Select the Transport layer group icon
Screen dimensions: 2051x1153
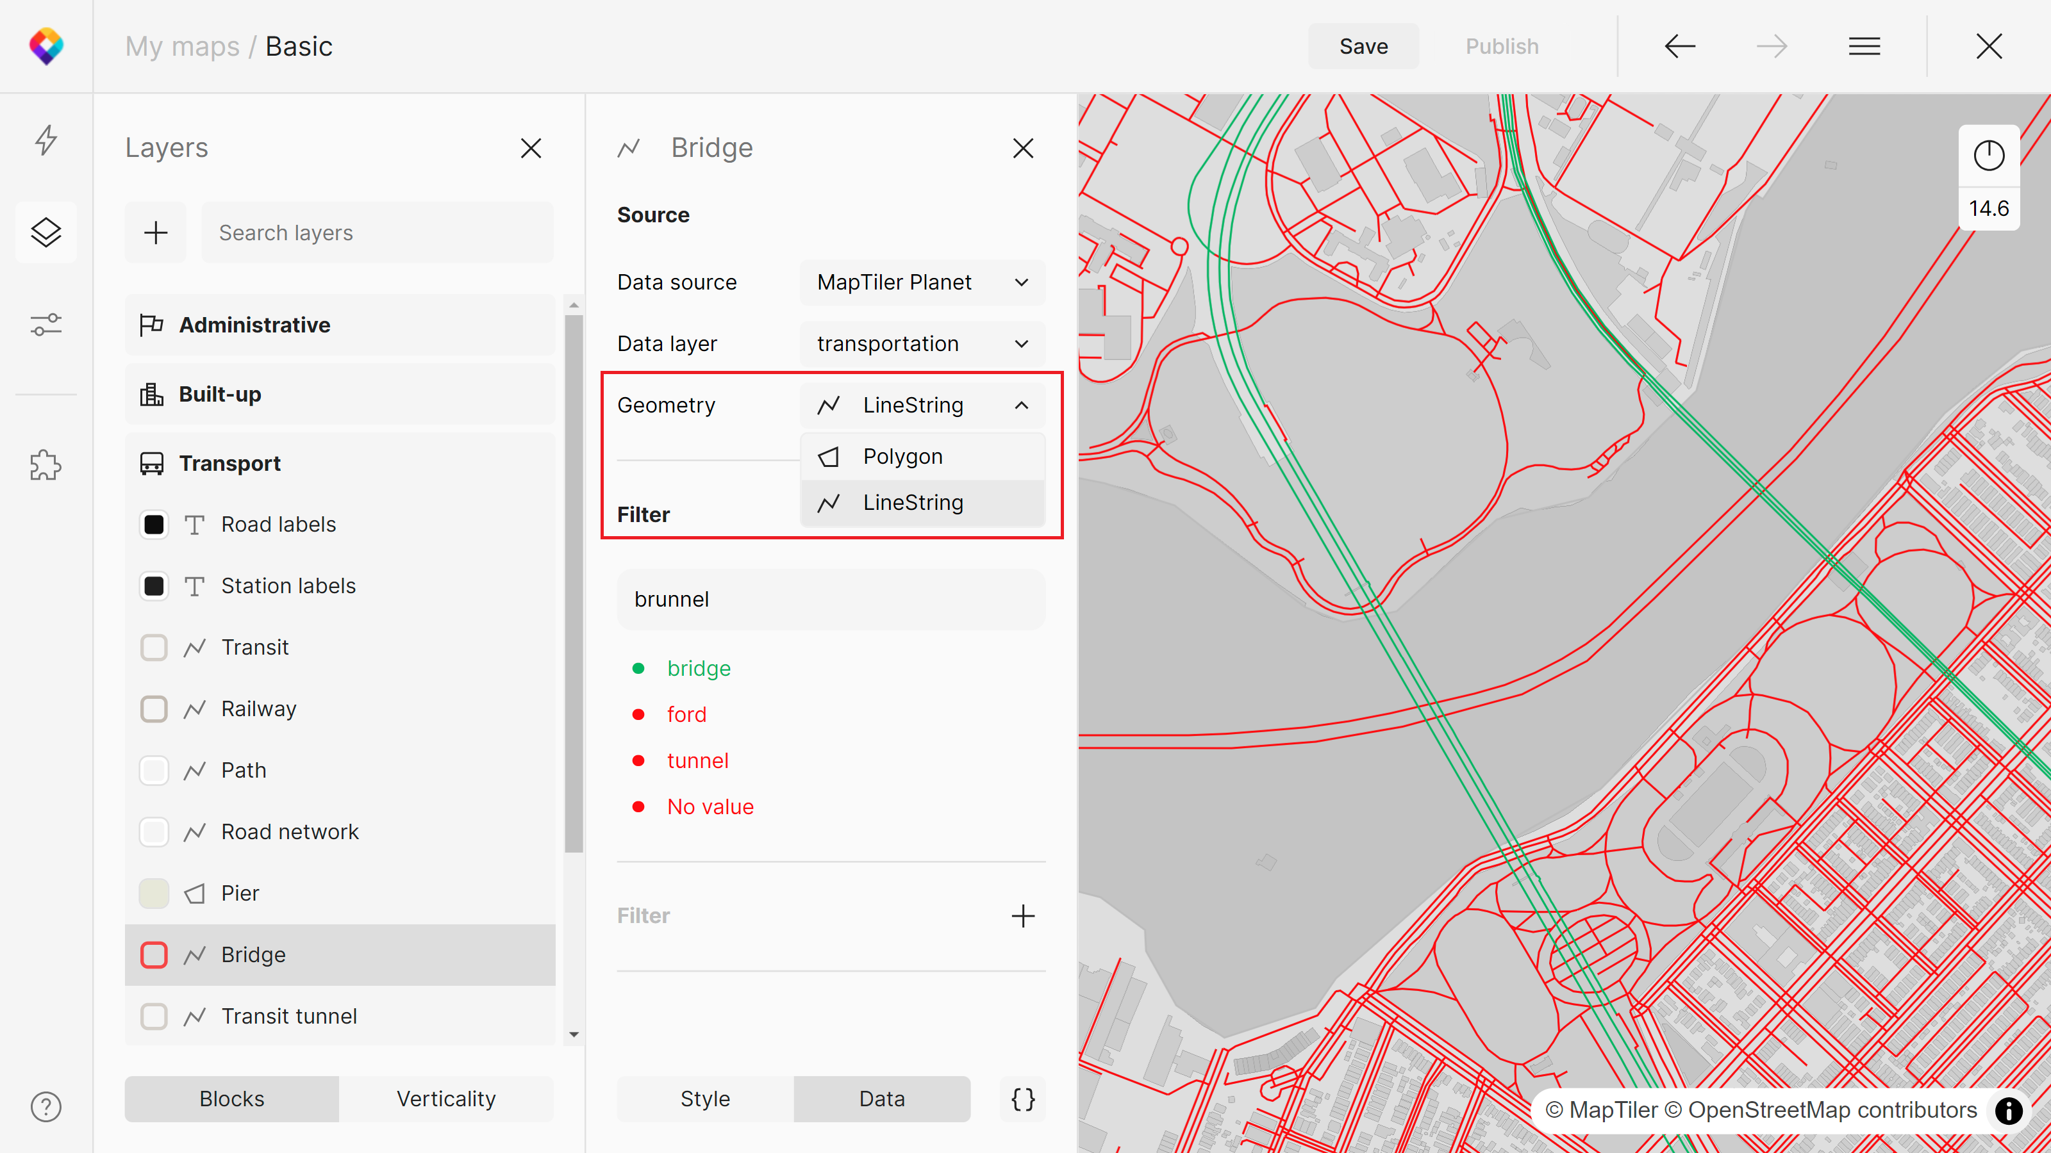[x=152, y=462]
